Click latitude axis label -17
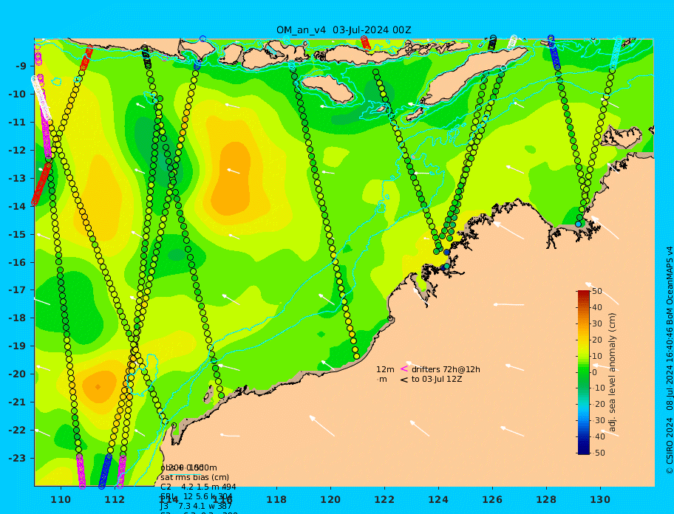This screenshot has width=674, height=514. click(17, 290)
